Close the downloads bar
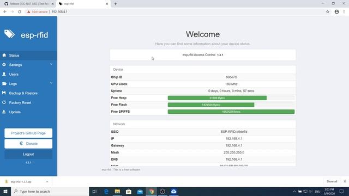Screen dimensions: 349x196 click(x=345, y=181)
